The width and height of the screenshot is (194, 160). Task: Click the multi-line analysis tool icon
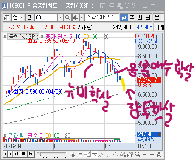pyautogui.click(x=115, y=154)
